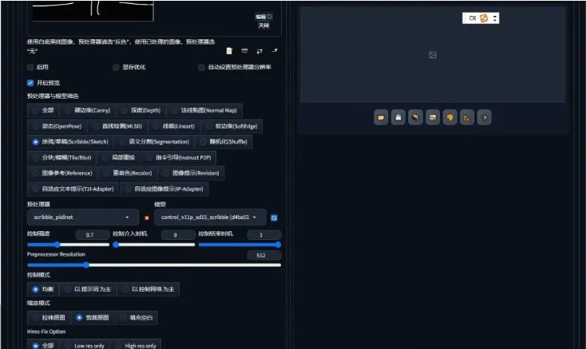
Task: Open the output folder icon button
Action: [x=381, y=117]
